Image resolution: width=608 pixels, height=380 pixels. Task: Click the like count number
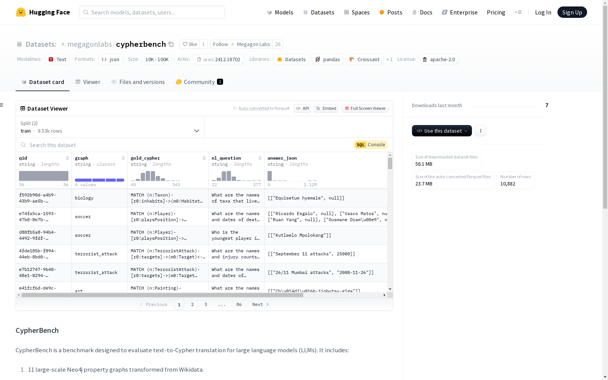click(x=203, y=44)
